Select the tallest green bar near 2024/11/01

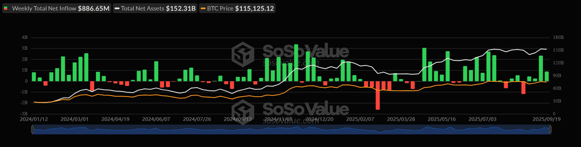(296, 63)
